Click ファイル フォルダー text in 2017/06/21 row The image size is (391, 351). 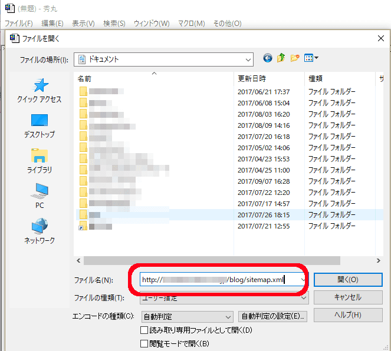pos(331,92)
